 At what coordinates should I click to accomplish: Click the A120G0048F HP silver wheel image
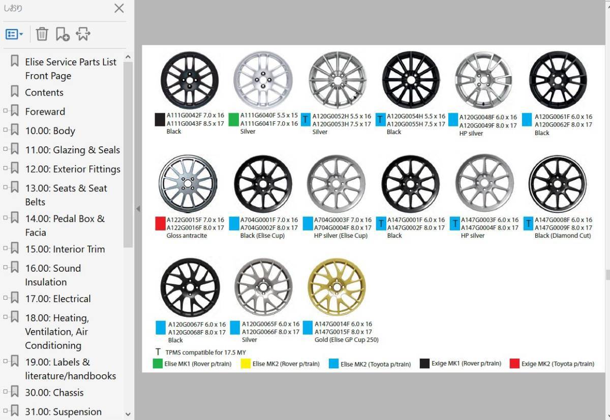coord(483,80)
